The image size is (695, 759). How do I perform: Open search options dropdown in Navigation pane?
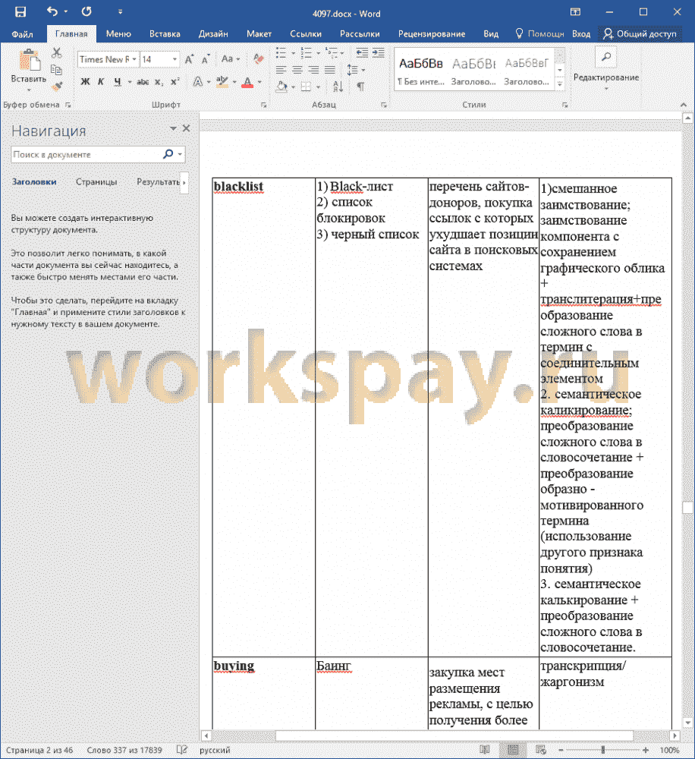click(x=180, y=154)
